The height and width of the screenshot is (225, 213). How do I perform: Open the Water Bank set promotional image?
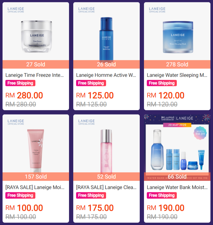(x=177, y=148)
